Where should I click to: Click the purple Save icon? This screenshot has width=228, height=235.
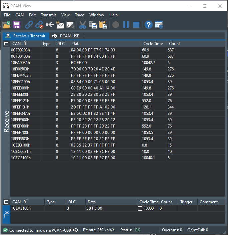click(17, 25)
